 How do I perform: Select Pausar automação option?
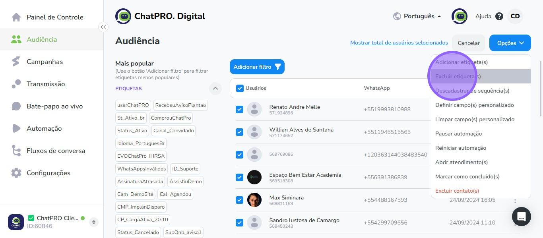tap(481, 134)
